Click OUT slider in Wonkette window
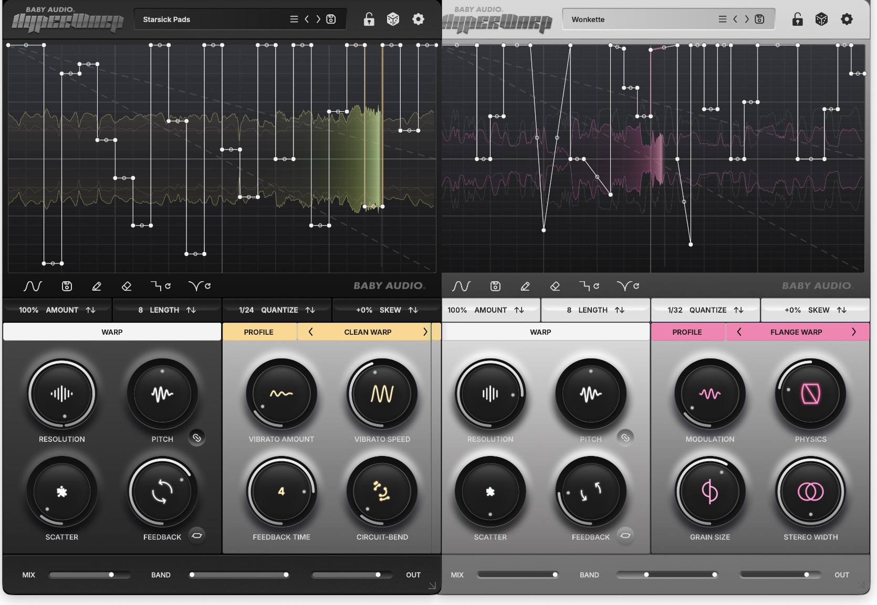 (780, 575)
